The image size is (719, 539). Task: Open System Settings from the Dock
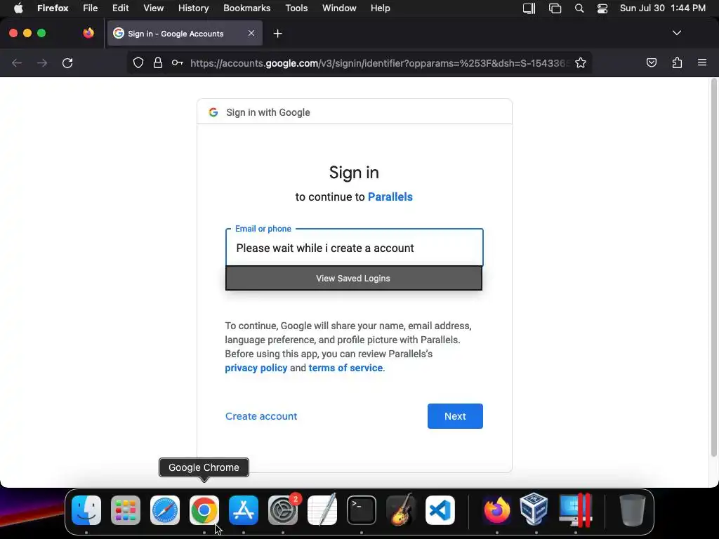[x=283, y=510]
